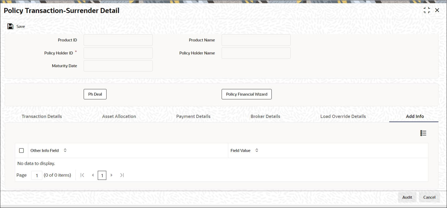Select the Payment Details tab
Image resolution: width=447 pixels, height=208 pixels.
(193, 116)
